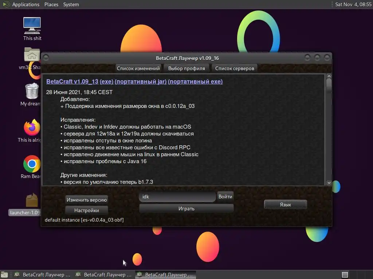Screen dimensions: 373x279
Task: Select the launcher-1.09 package icon
Action: point(32,200)
